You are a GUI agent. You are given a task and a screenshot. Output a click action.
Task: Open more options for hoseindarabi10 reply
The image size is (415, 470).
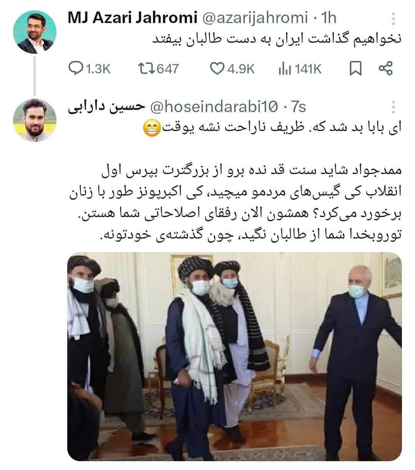pyautogui.click(x=393, y=108)
